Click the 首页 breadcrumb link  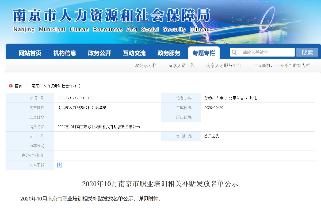pos(18,86)
